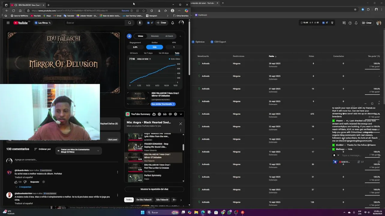Open Mix playlist three-dot options menu
Image resolution: width=385 pixels, height=216 pixels.
pos(181,130)
